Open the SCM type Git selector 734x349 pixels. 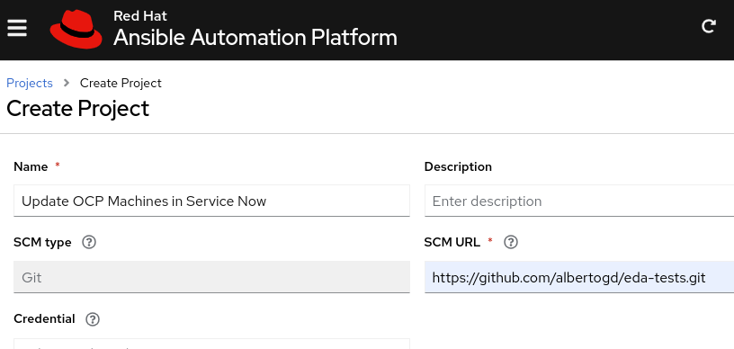tap(211, 277)
